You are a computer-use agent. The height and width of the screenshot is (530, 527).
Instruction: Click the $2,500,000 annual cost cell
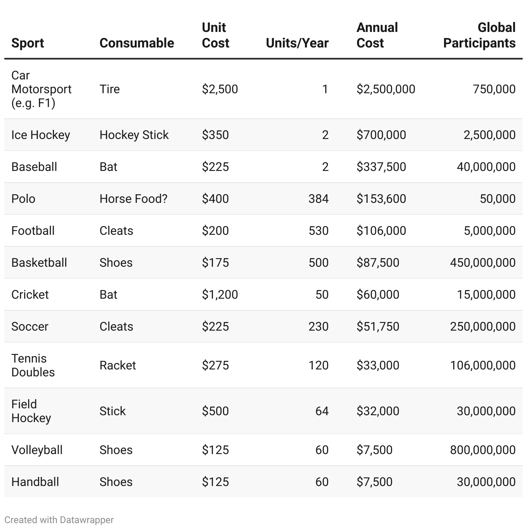point(386,89)
